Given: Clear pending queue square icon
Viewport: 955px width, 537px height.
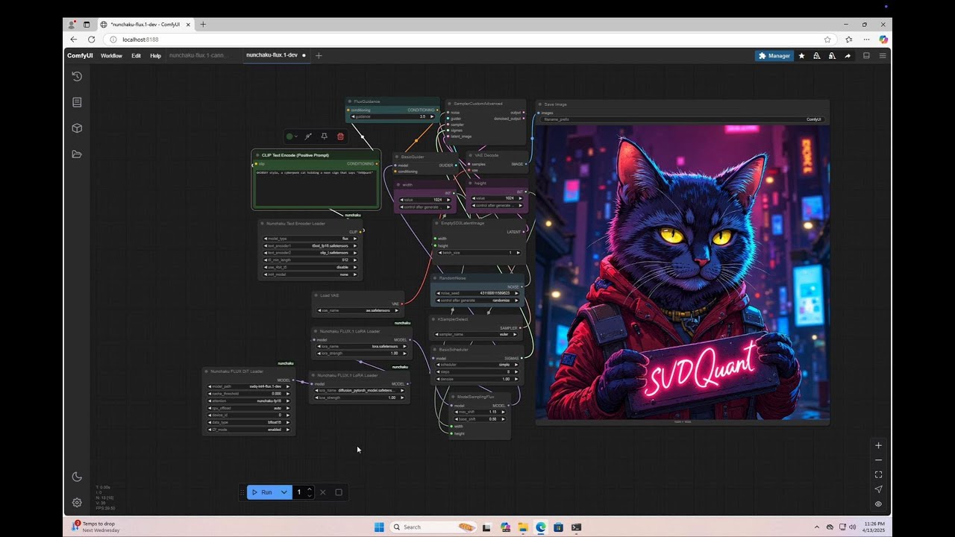Looking at the screenshot, I should [339, 492].
